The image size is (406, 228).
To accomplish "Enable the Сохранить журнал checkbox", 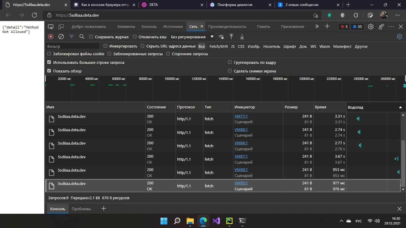I will [x=91, y=37].
